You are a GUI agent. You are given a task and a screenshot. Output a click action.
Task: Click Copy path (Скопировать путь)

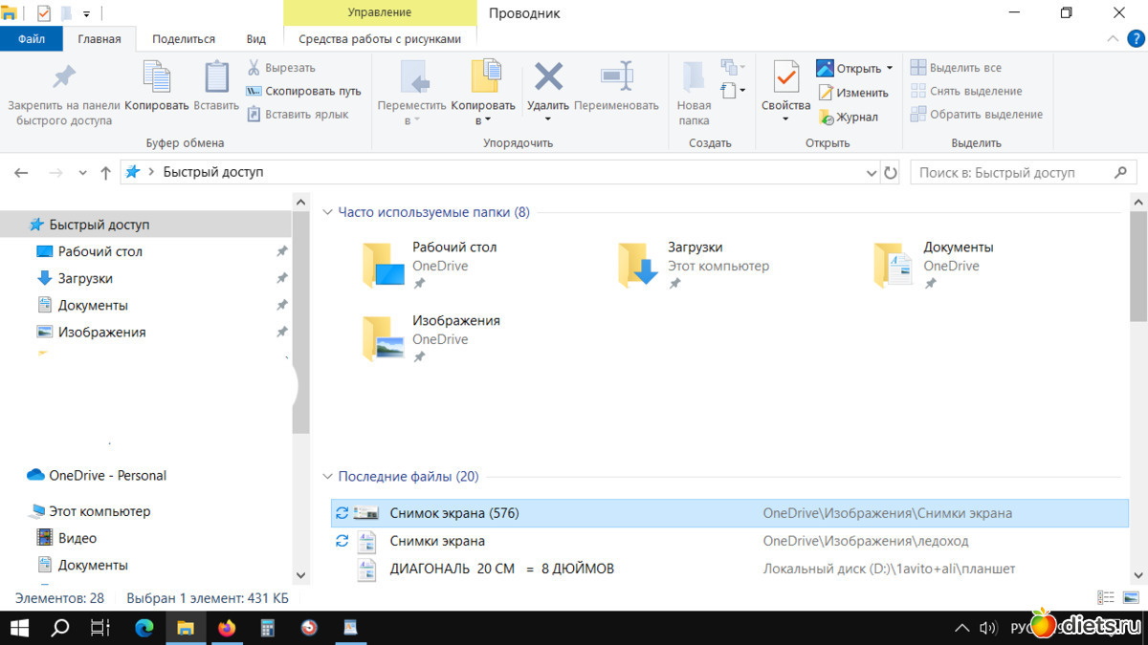pos(303,91)
